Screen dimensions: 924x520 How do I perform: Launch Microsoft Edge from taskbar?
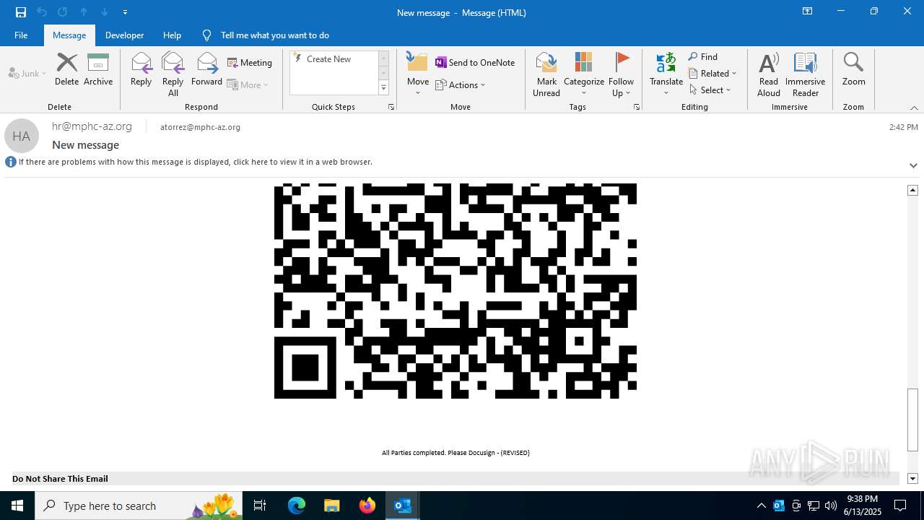(x=297, y=506)
